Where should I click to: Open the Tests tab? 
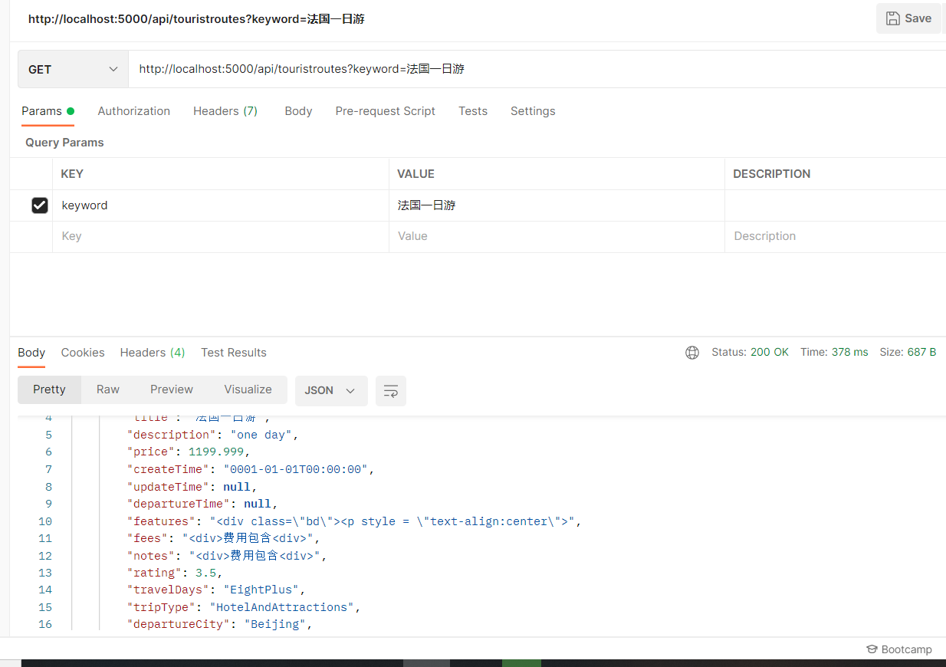473,111
